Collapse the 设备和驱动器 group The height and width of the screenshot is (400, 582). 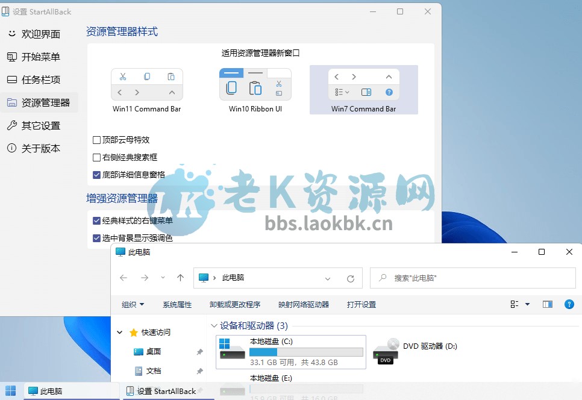214,326
